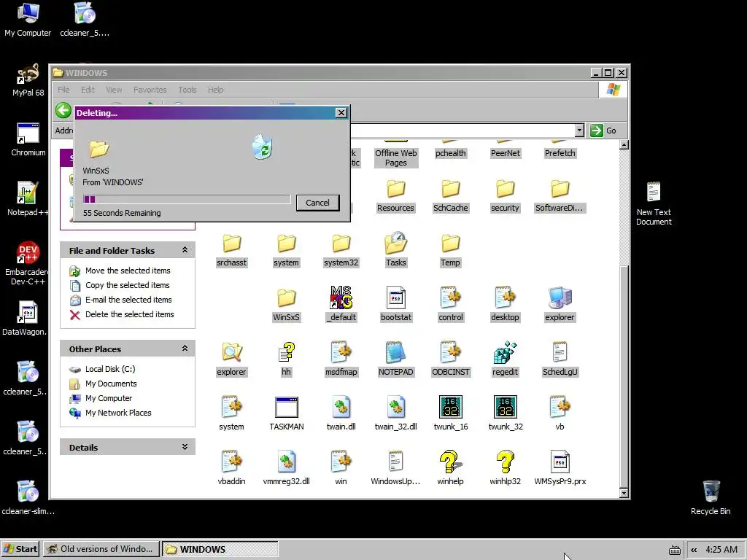This screenshot has height=560, width=747.
Task: Click the desktop configuration file
Action: click(505, 305)
